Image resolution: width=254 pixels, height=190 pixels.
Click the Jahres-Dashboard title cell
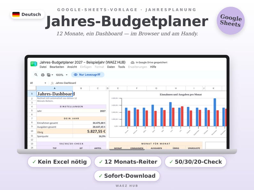55,94
